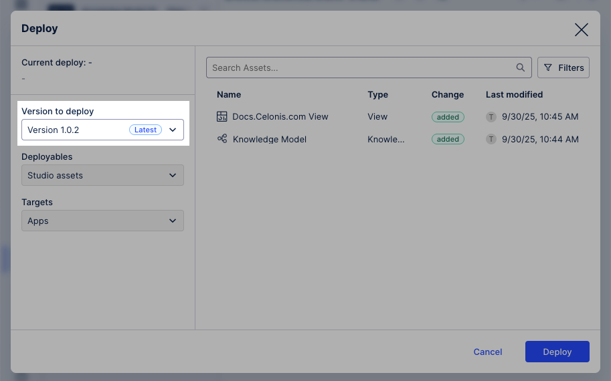
Task: Open the Version to deploy dropdown
Action: (102, 130)
